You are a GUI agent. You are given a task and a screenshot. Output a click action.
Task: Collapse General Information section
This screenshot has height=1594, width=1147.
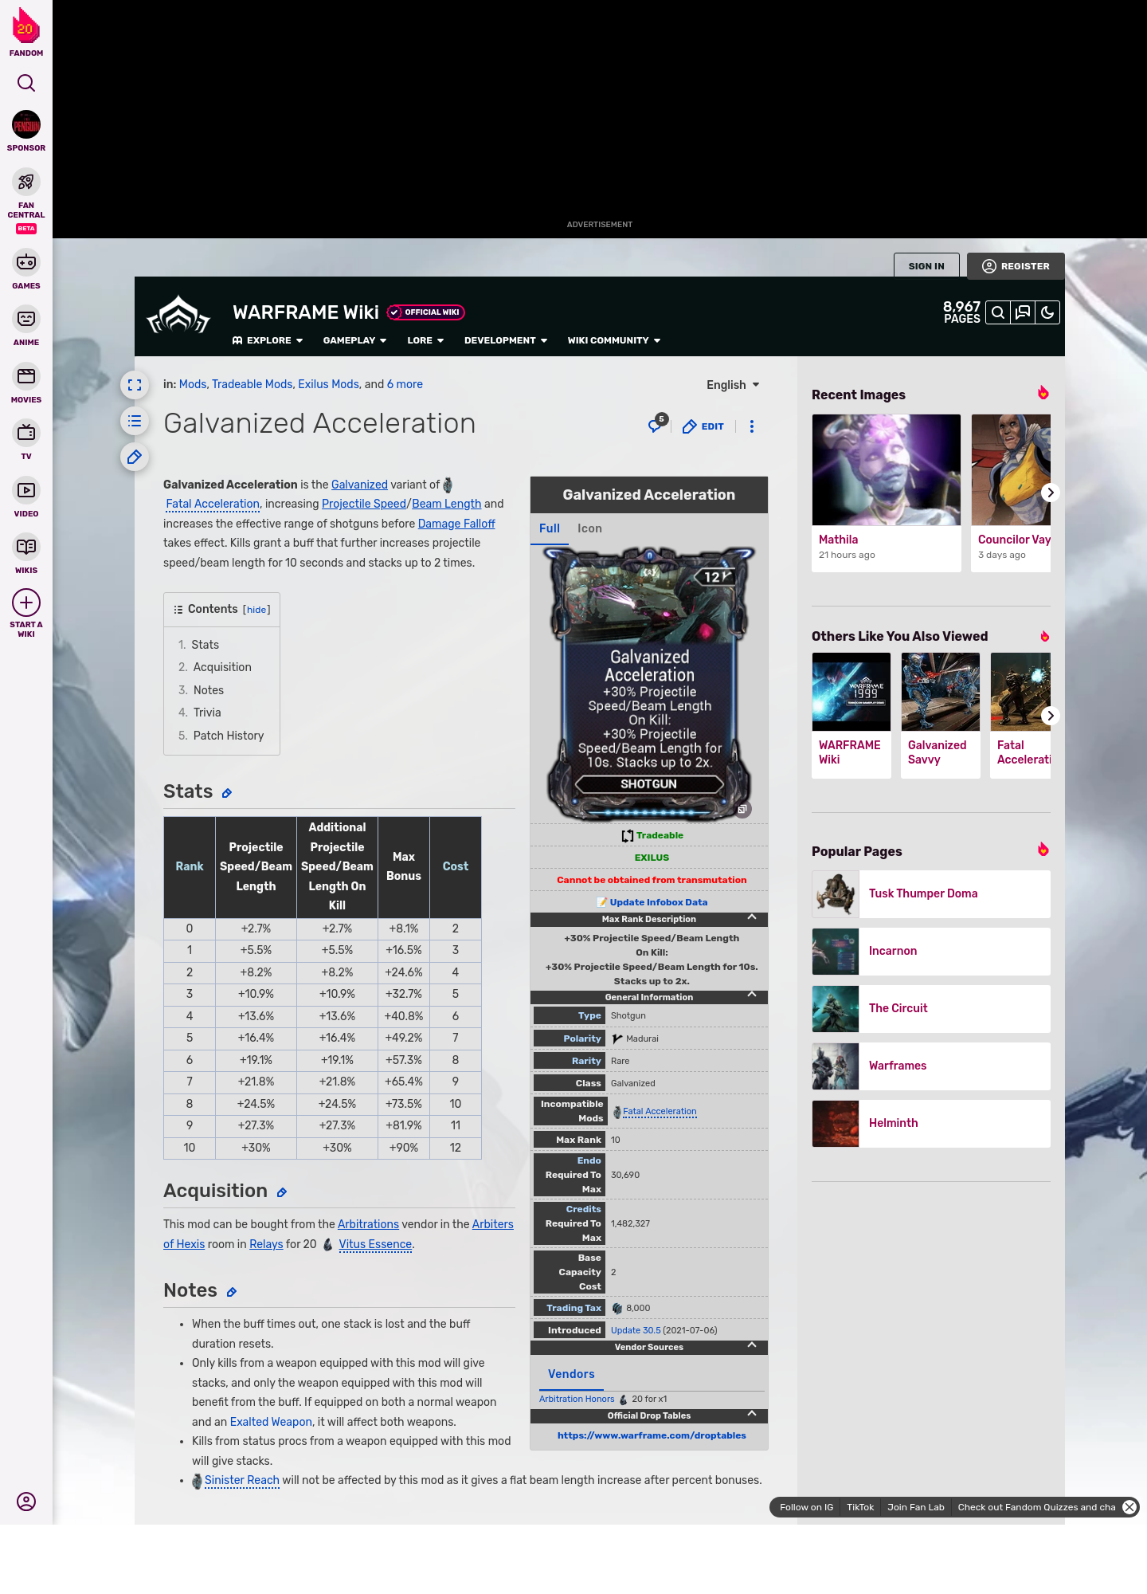(752, 995)
